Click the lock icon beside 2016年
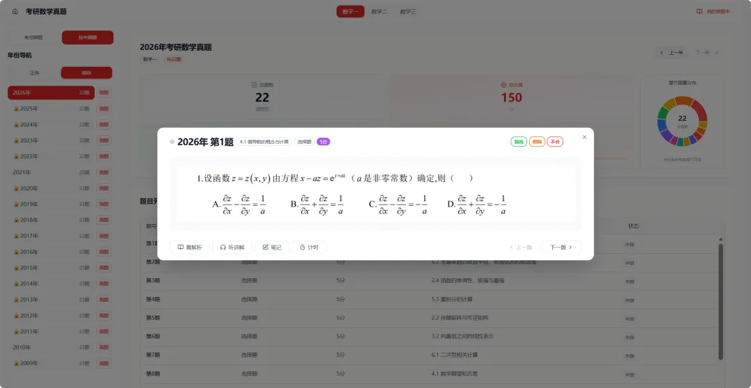This screenshot has height=388, width=751. click(16, 252)
